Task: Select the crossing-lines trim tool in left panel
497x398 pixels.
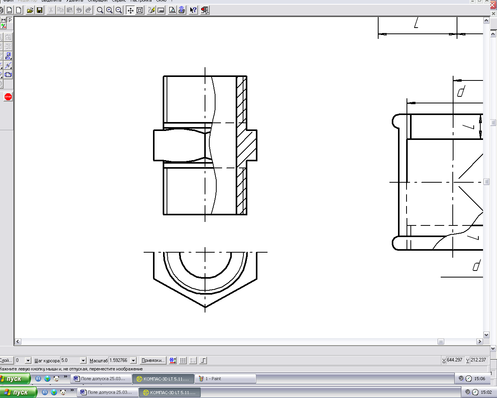Action: [x=8, y=65]
